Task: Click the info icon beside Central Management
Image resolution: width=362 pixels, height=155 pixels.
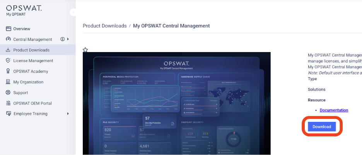Action: click(62, 39)
